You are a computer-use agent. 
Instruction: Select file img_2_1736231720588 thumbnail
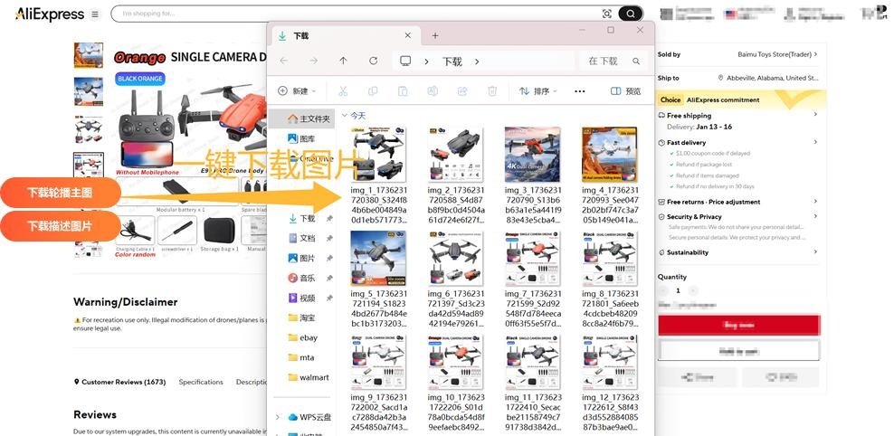point(455,155)
